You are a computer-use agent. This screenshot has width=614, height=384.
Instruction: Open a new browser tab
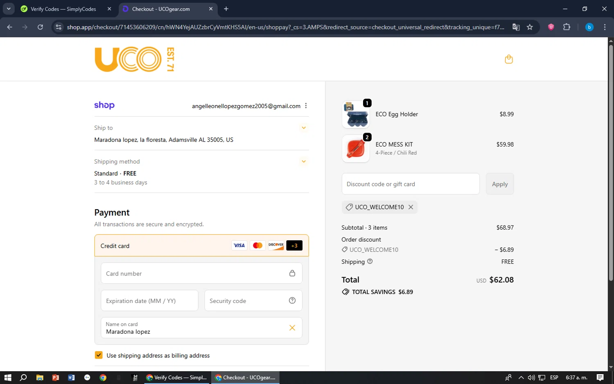[x=226, y=9]
